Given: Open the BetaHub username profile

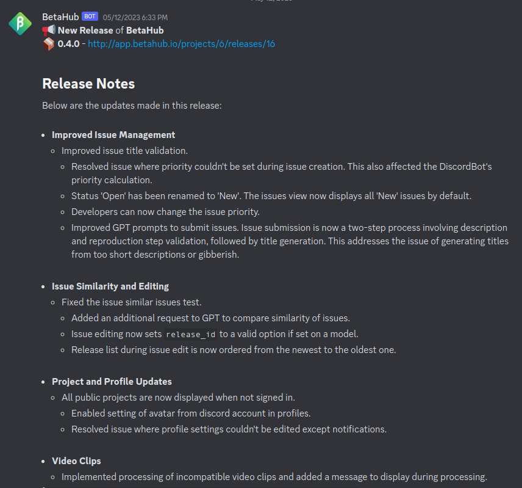Looking at the screenshot, I should coord(60,16).
